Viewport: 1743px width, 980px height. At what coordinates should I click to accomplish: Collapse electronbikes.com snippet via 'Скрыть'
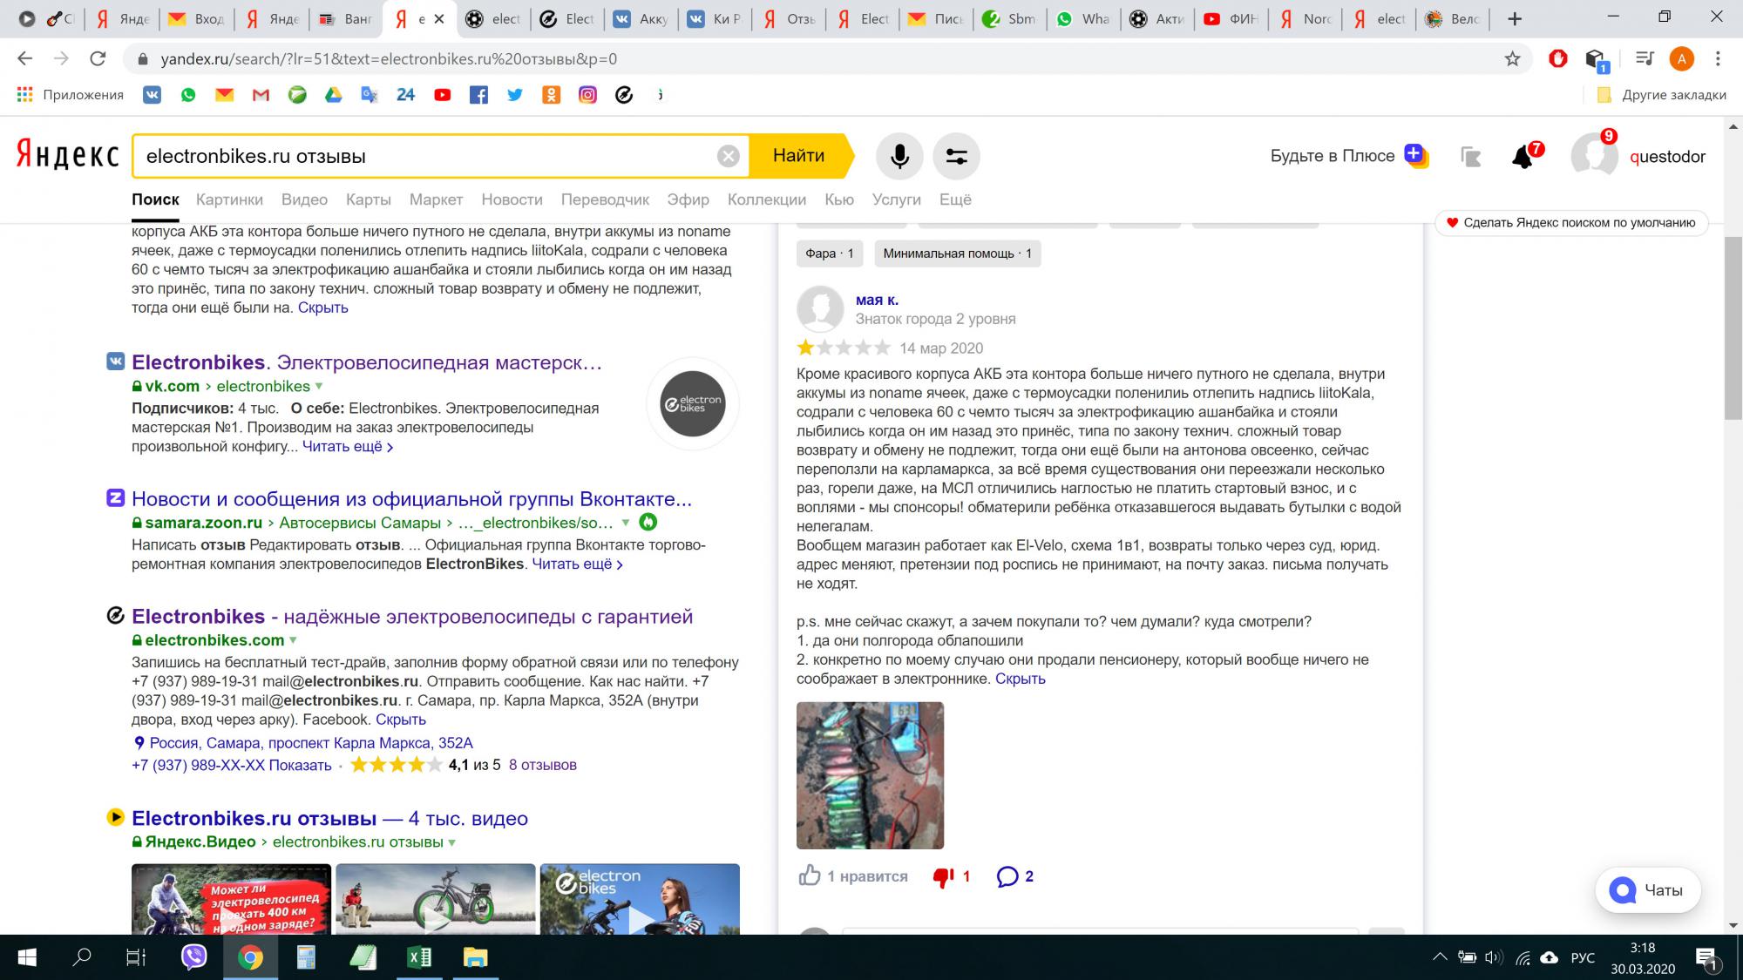(x=401, y=720)
